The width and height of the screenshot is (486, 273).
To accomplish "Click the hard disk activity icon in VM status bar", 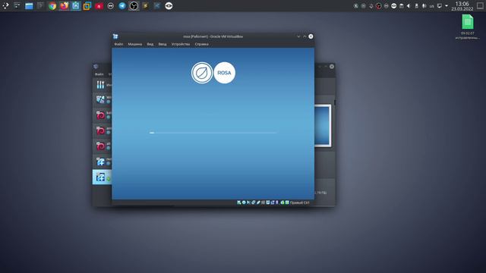I will (239, 202).
